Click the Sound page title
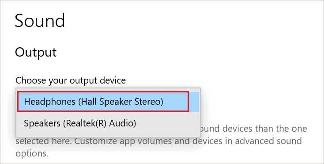 [x=40, y=20]
